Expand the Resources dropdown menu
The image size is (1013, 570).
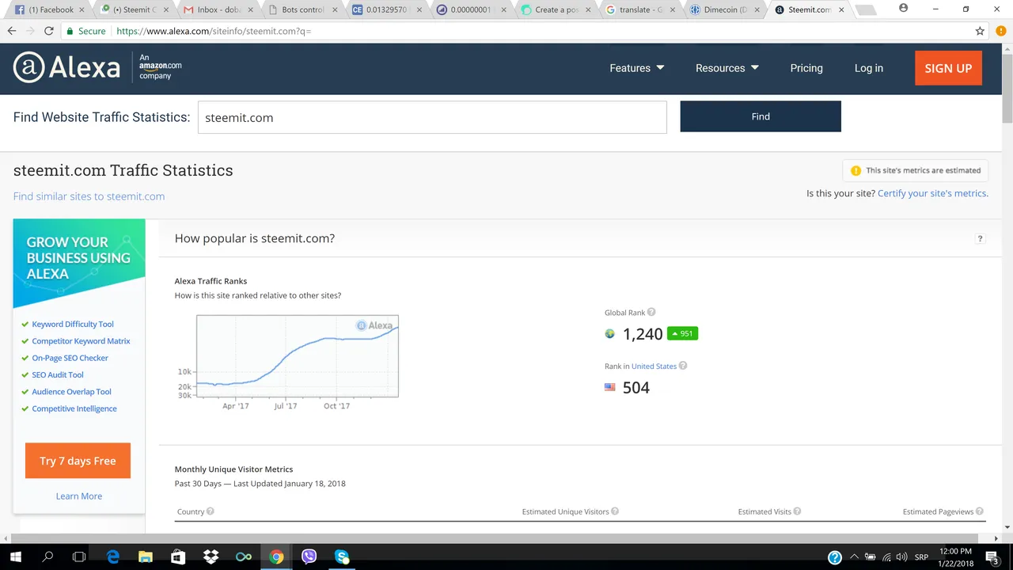coord(727,68)
